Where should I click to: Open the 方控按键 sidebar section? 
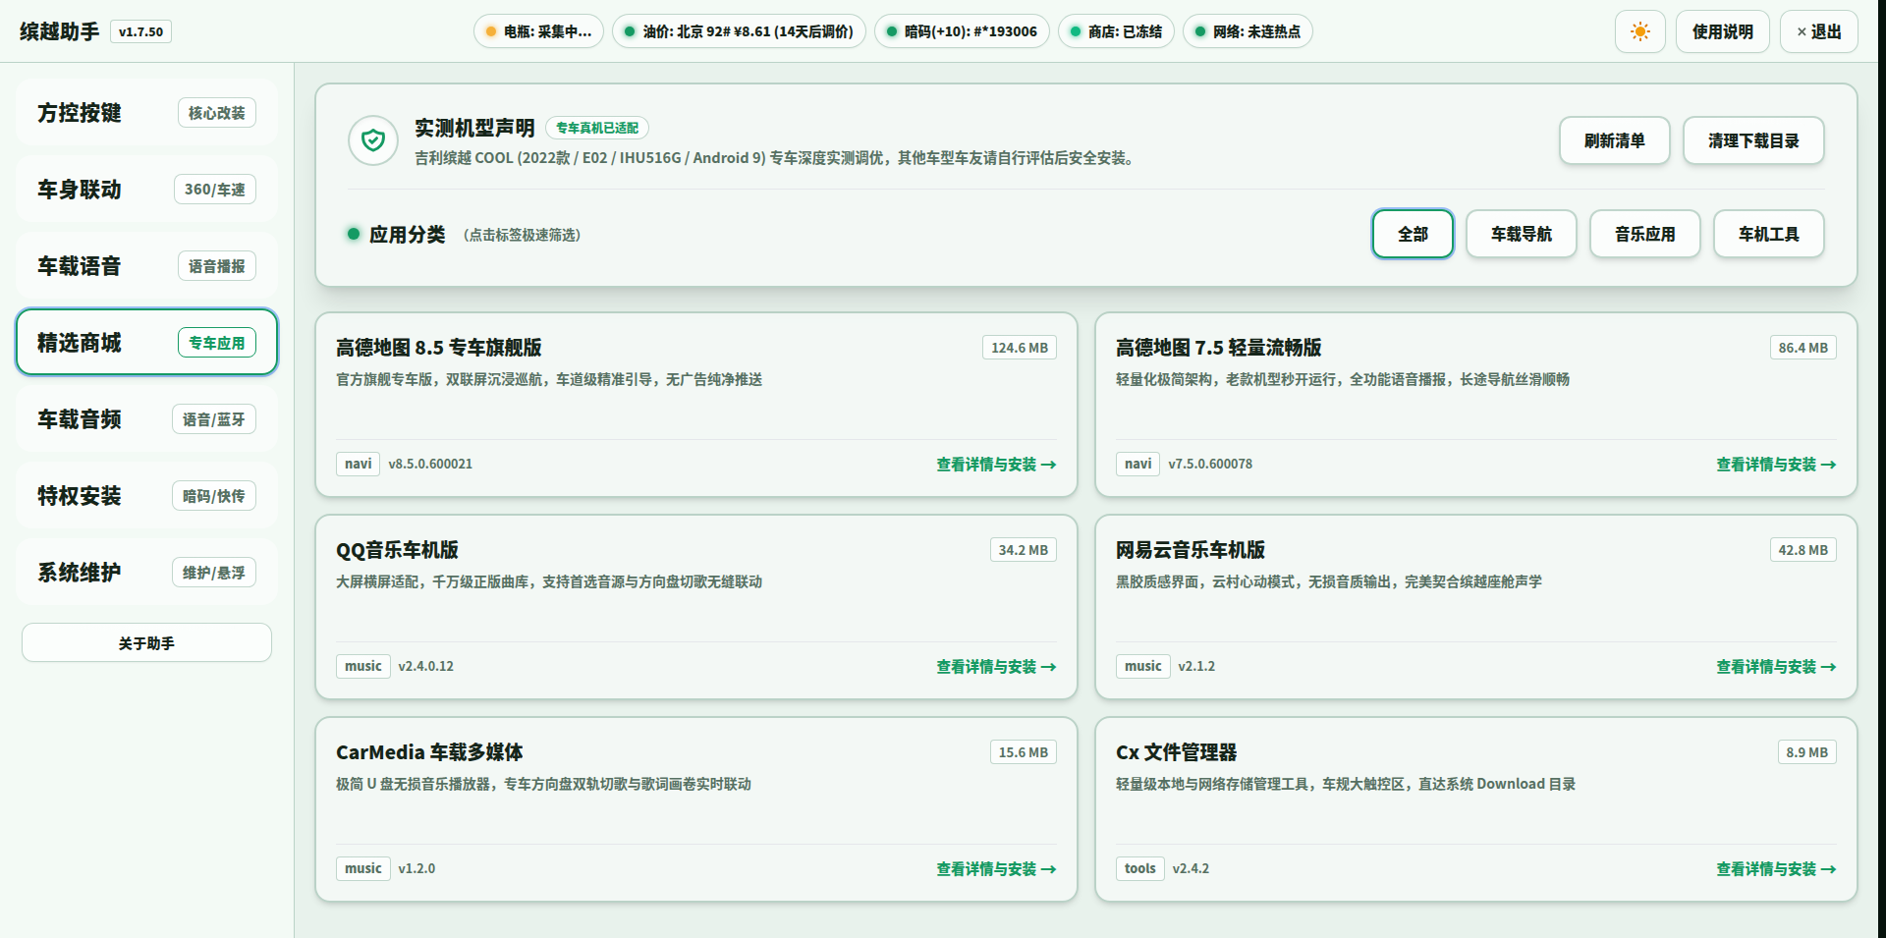[146, 113]
